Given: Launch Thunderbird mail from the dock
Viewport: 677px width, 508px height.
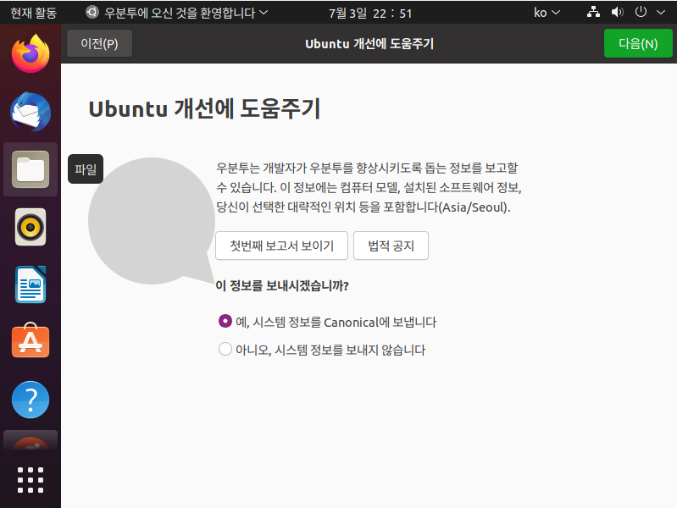Looking at the screenshot, I should (x=31, y=112).
